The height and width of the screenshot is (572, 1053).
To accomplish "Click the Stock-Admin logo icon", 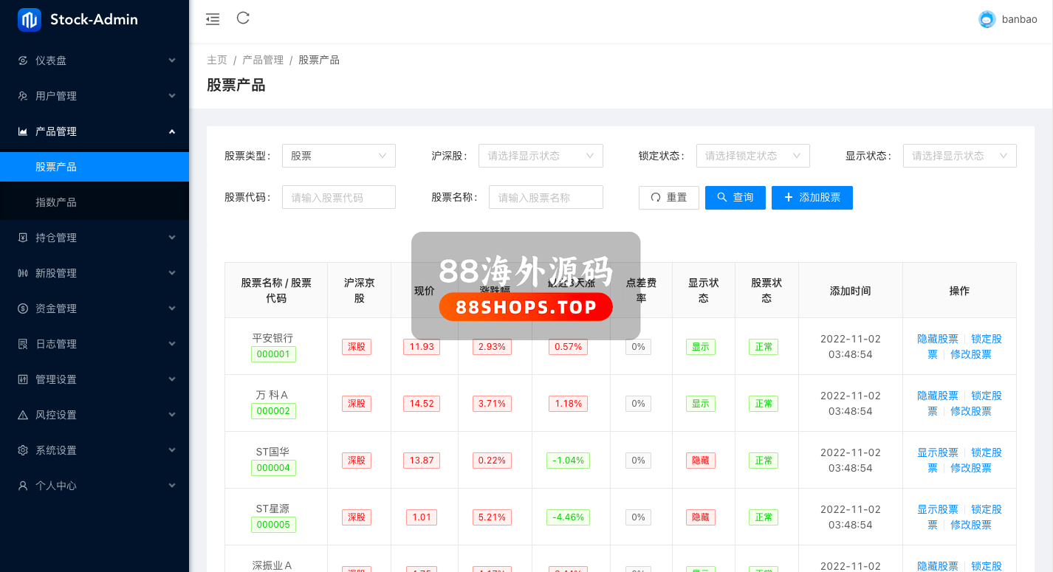I will 30,20.
